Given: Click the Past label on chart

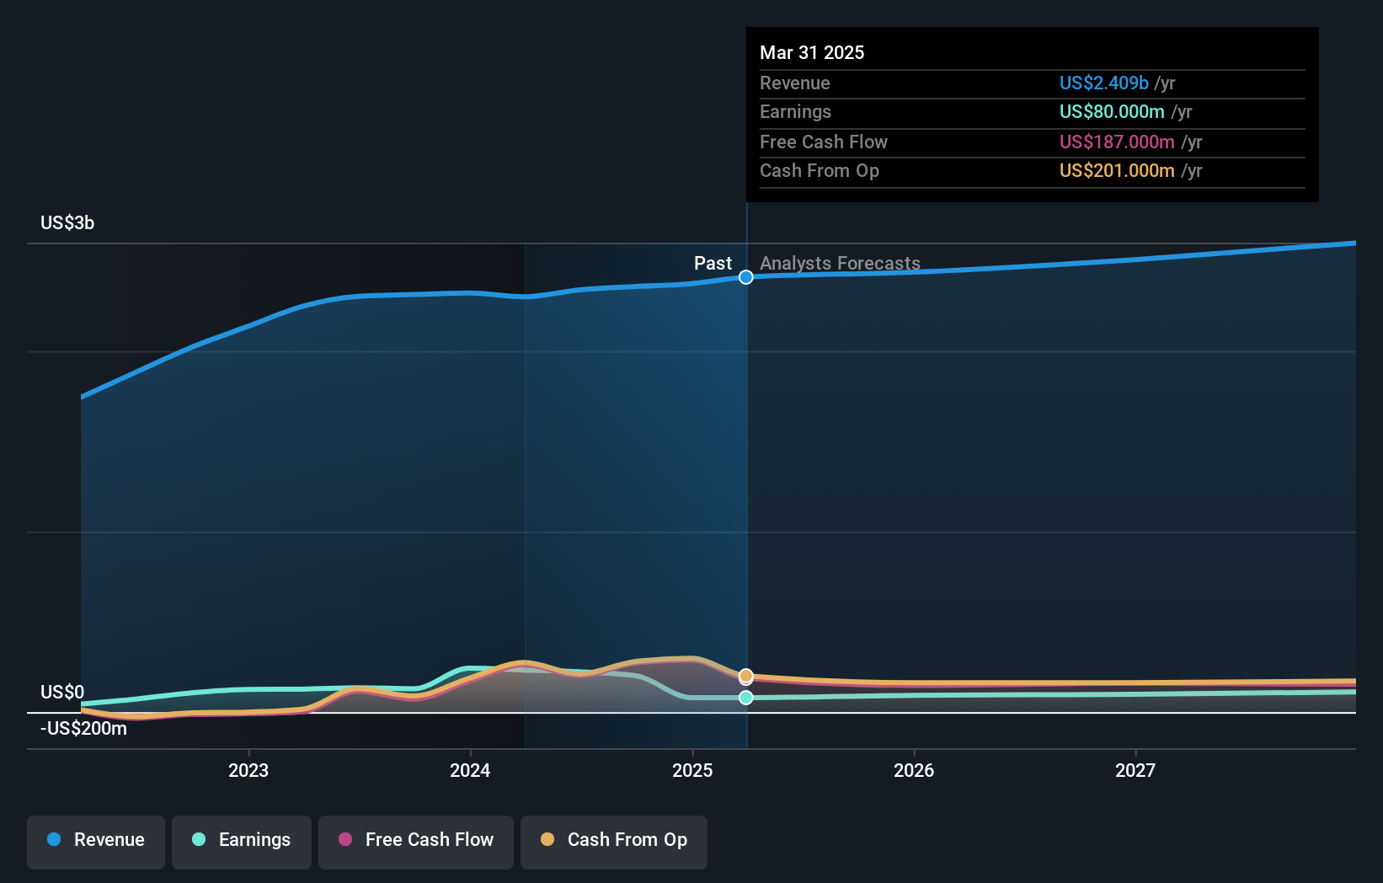Looking at the screenshot, I should point(713,263).
